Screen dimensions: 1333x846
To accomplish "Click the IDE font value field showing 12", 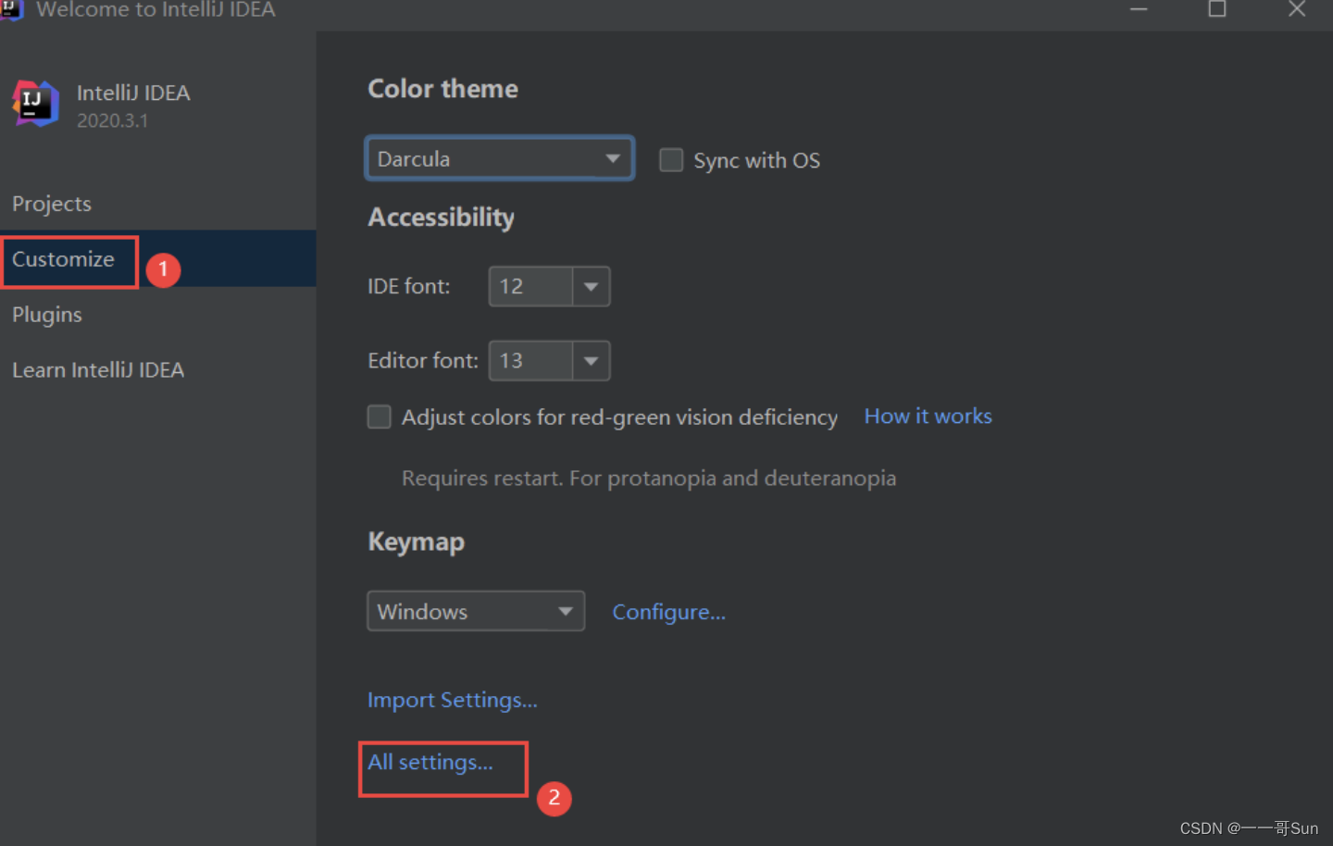I will pyautogui.click(x=531, y=287).
